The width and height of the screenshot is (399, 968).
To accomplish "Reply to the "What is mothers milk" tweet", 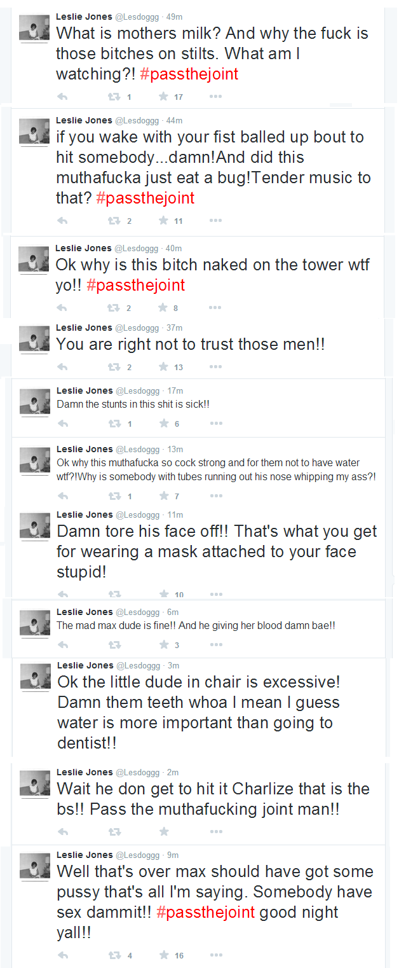I will (62, 97).
